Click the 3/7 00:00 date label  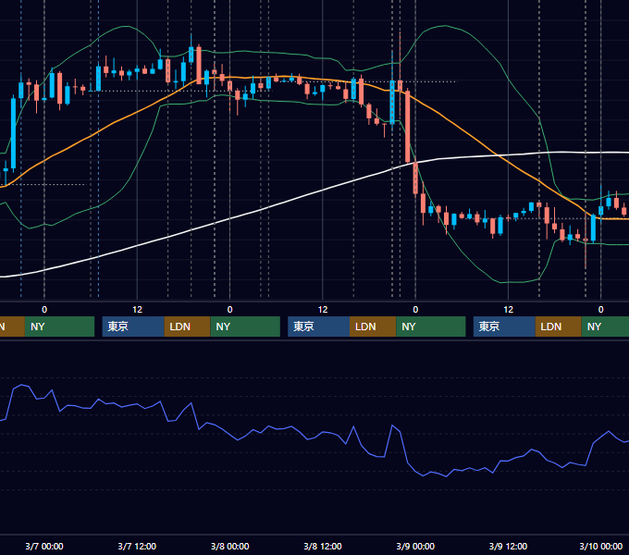(x=44, y=546)
